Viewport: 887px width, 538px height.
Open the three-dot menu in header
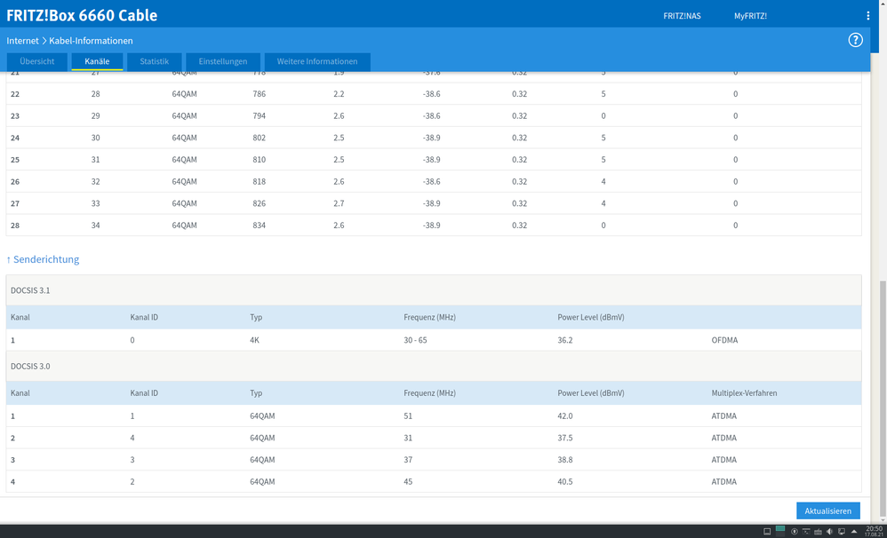[867, 16]
